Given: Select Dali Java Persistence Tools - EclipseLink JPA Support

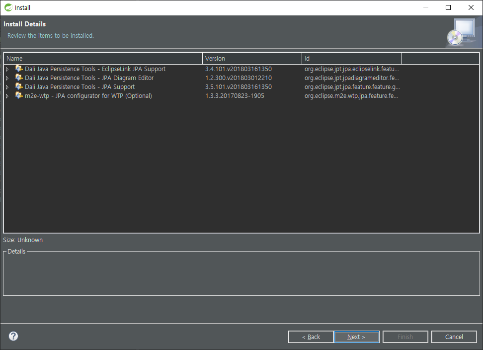Looking at the screenshot, I should (95, 69).
